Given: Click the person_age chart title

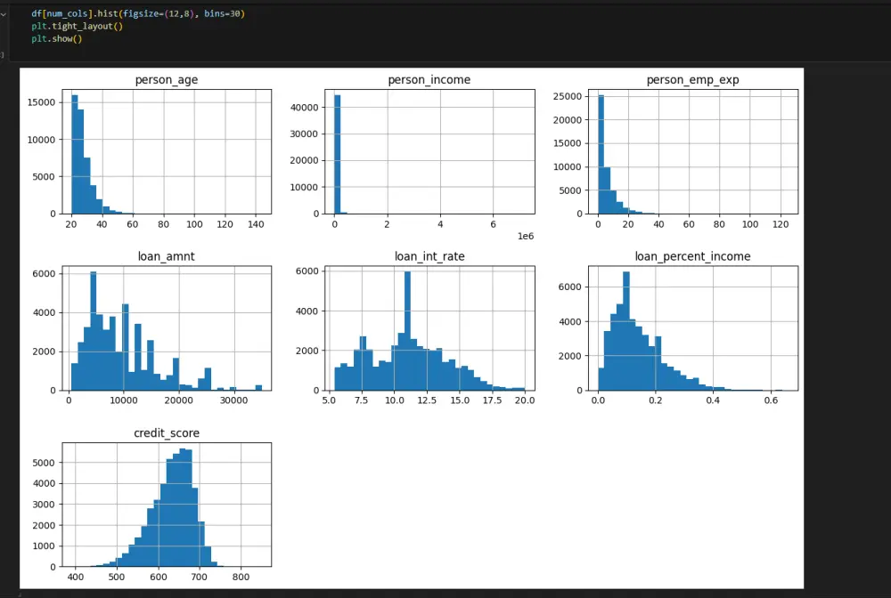Looking at the screenshot, I should (x=167, y=80).
